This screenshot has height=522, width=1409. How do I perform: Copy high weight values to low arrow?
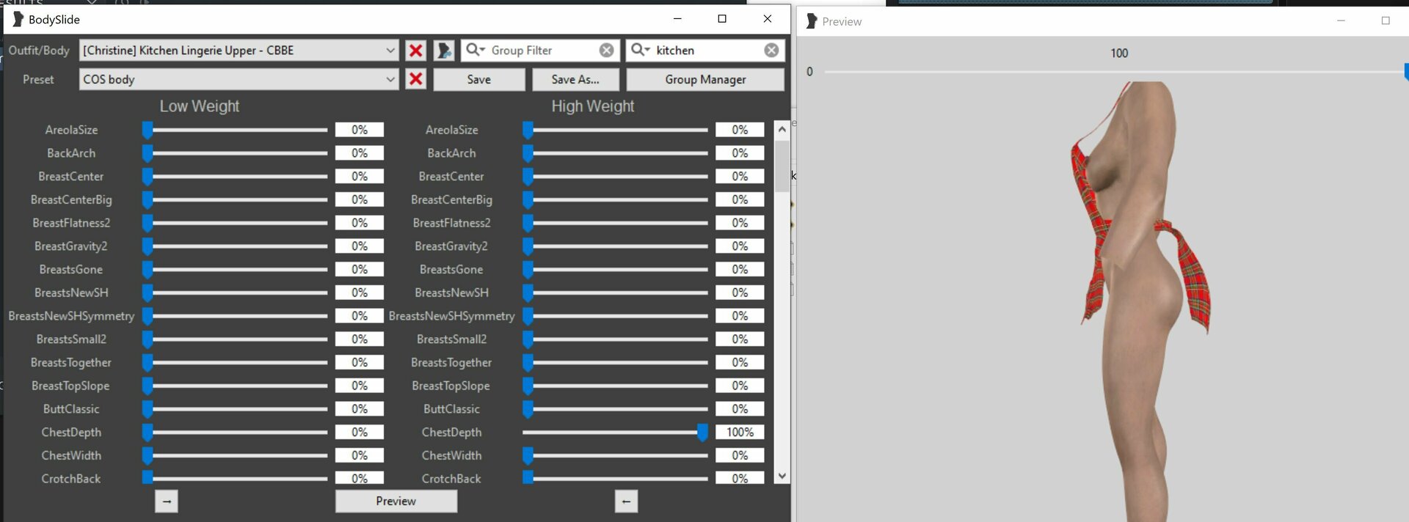point(626,501)
